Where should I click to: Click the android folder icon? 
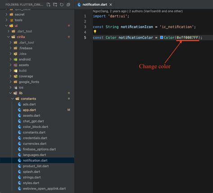(x=15, y=59)
